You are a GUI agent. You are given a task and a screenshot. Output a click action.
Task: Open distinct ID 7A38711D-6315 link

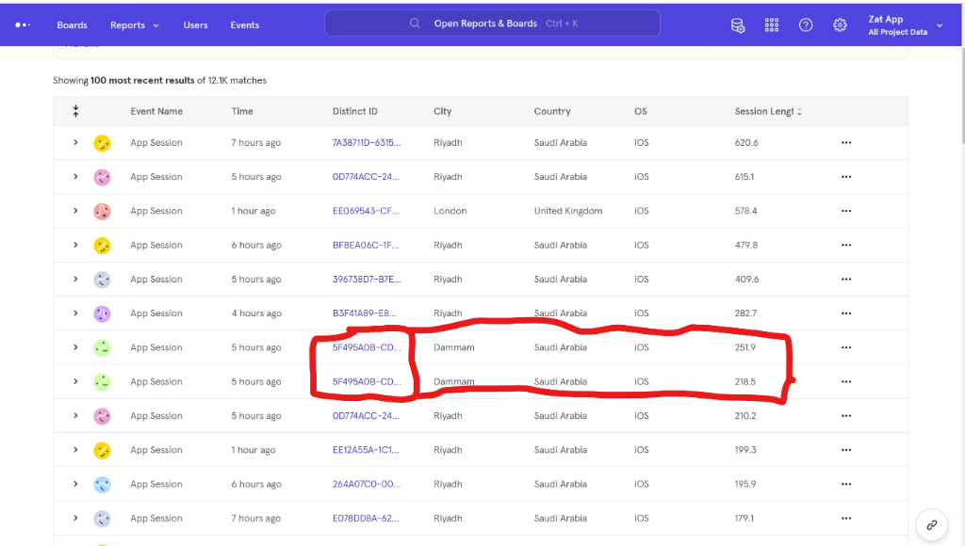367,143
